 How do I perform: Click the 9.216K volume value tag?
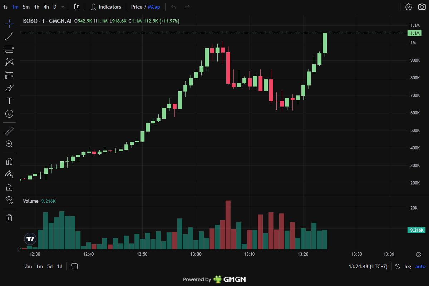coord(416,230)
